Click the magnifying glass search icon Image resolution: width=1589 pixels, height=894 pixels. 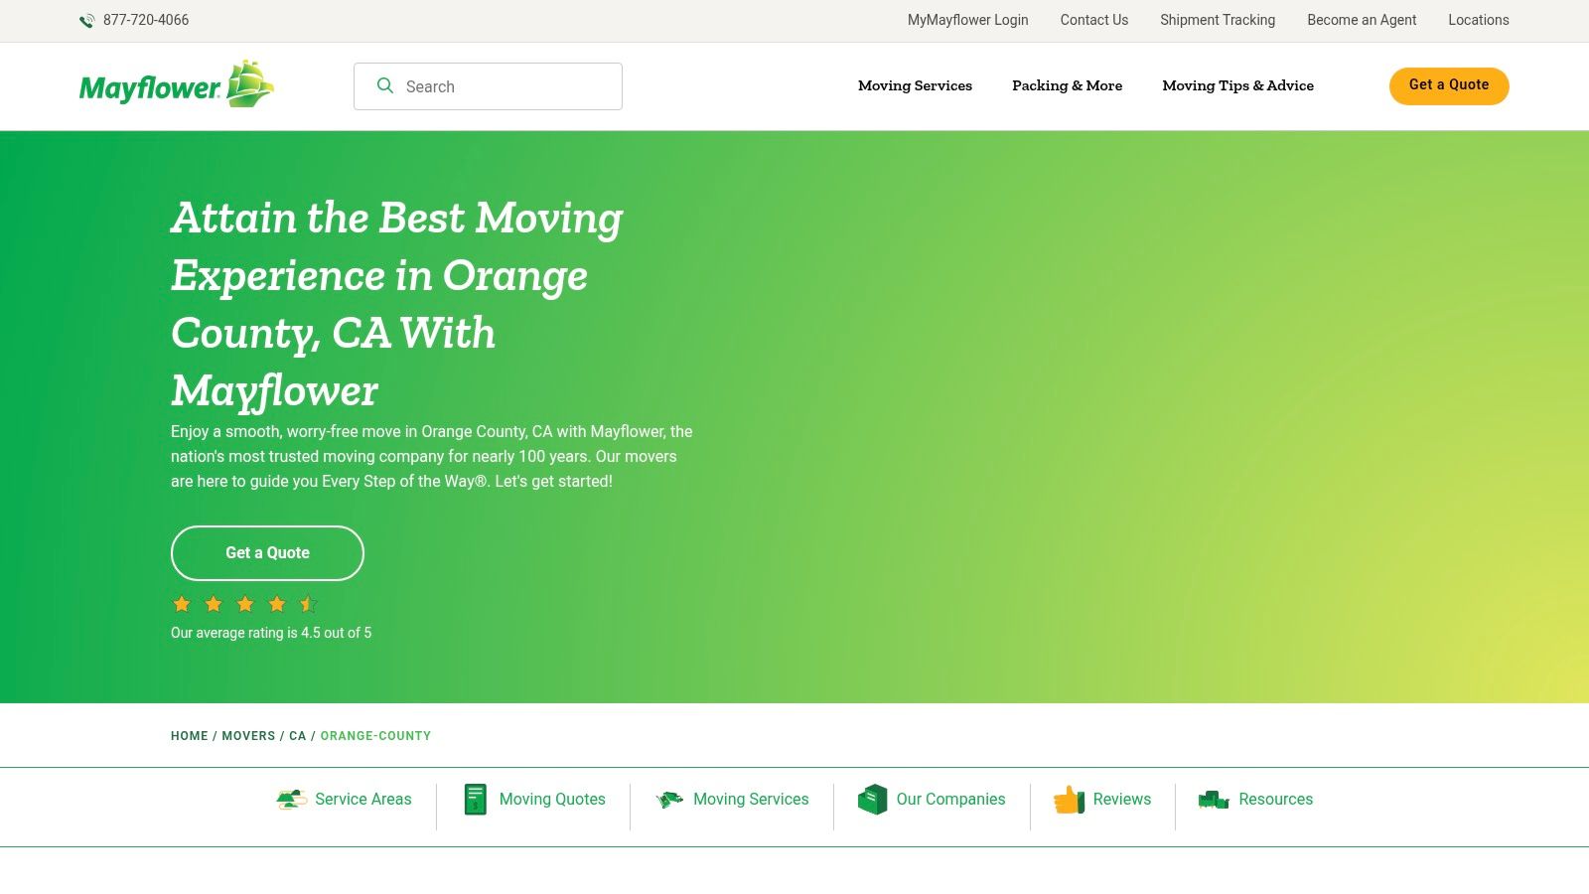tap(385, 85)
